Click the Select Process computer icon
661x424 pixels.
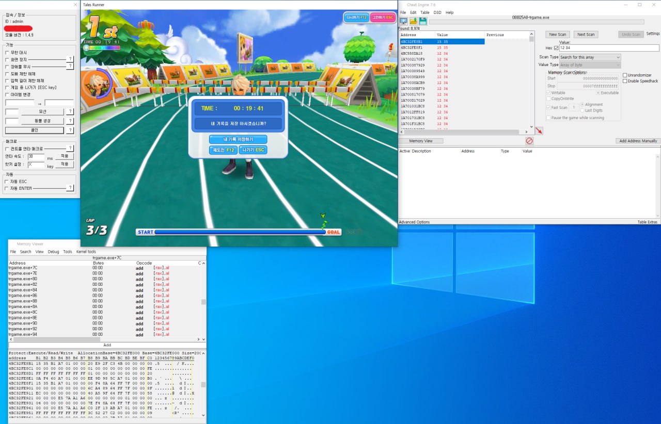coord(404,21)
